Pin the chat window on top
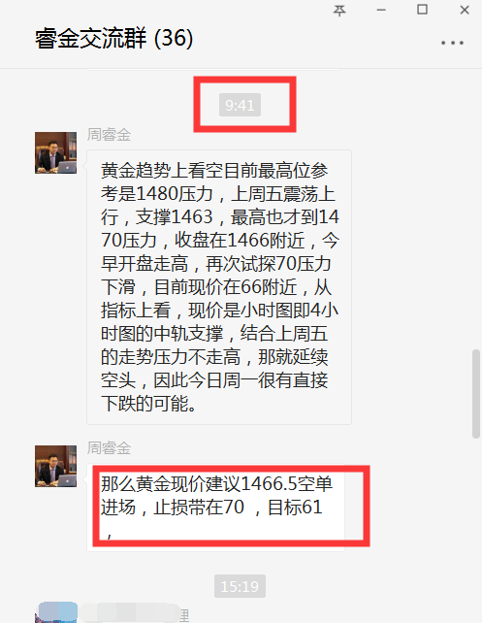Screen dimensions: 482x623 pyautogui.click(x=339, y=10)
